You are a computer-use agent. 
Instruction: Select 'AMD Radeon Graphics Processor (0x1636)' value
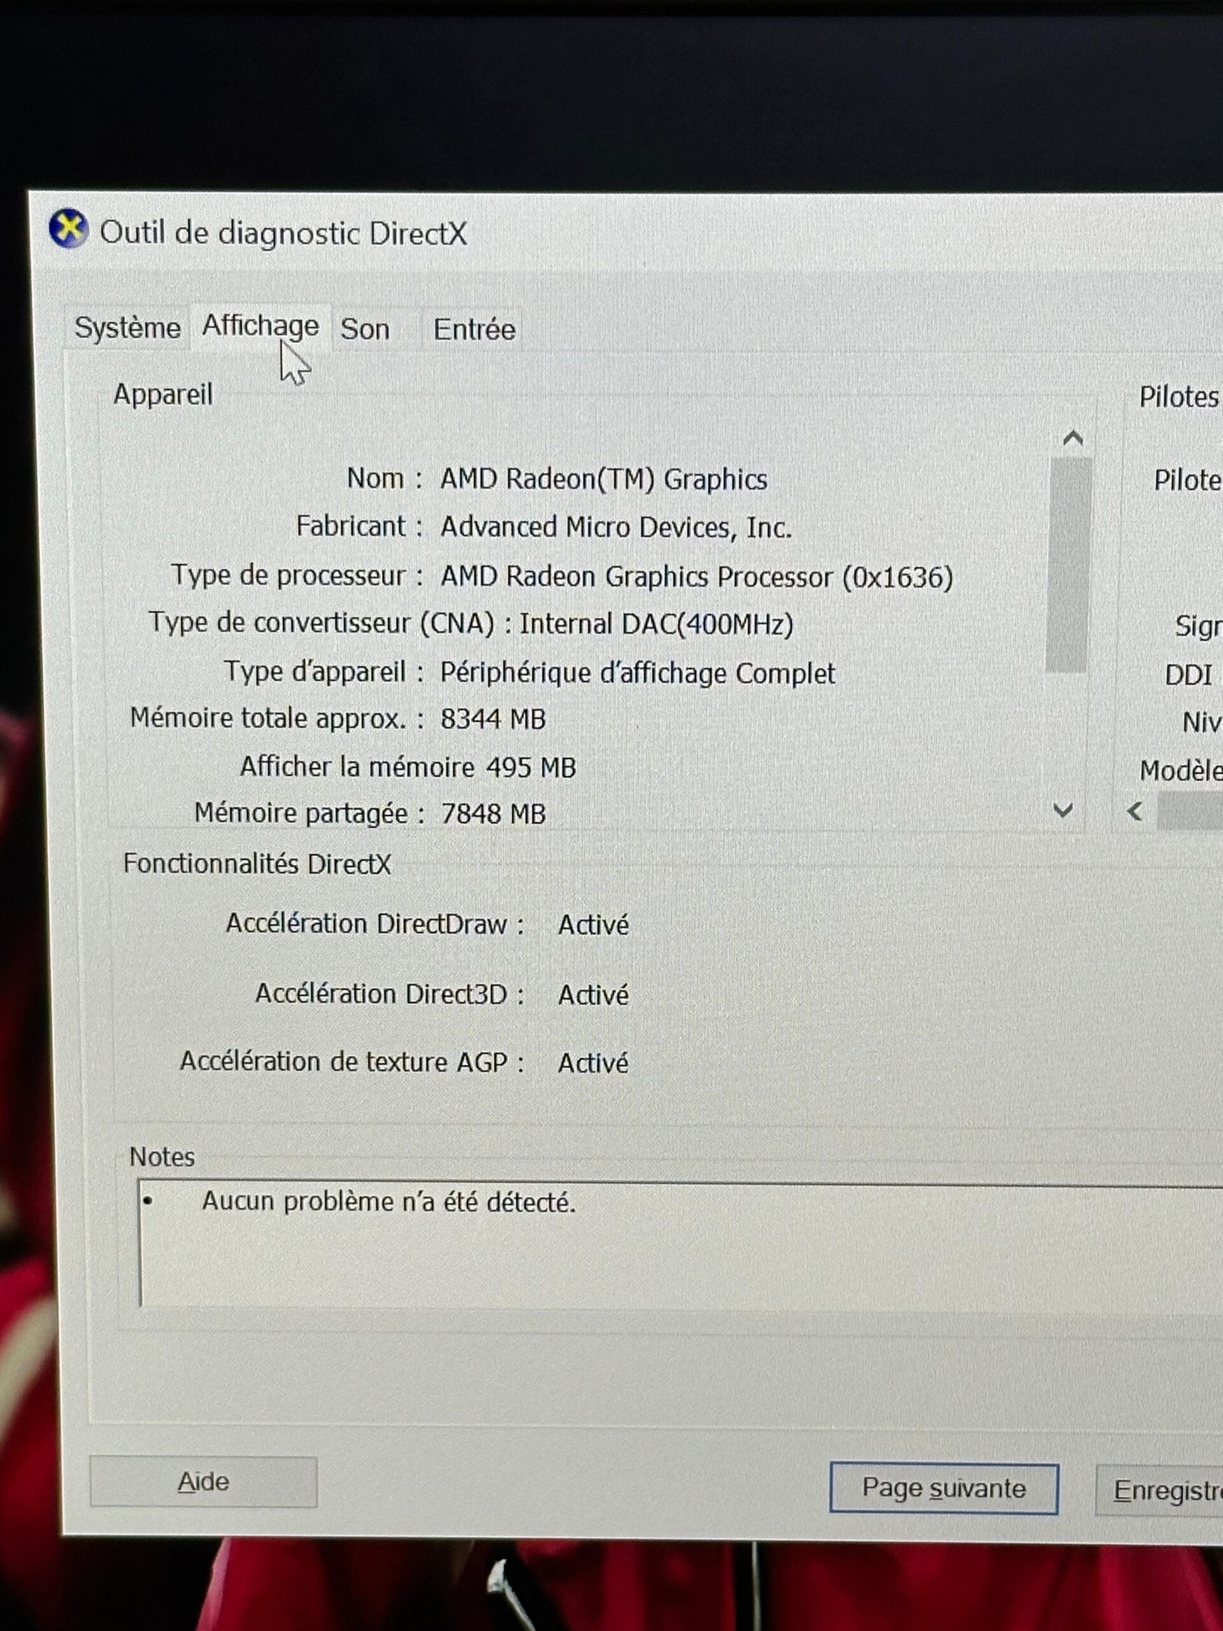697,577
